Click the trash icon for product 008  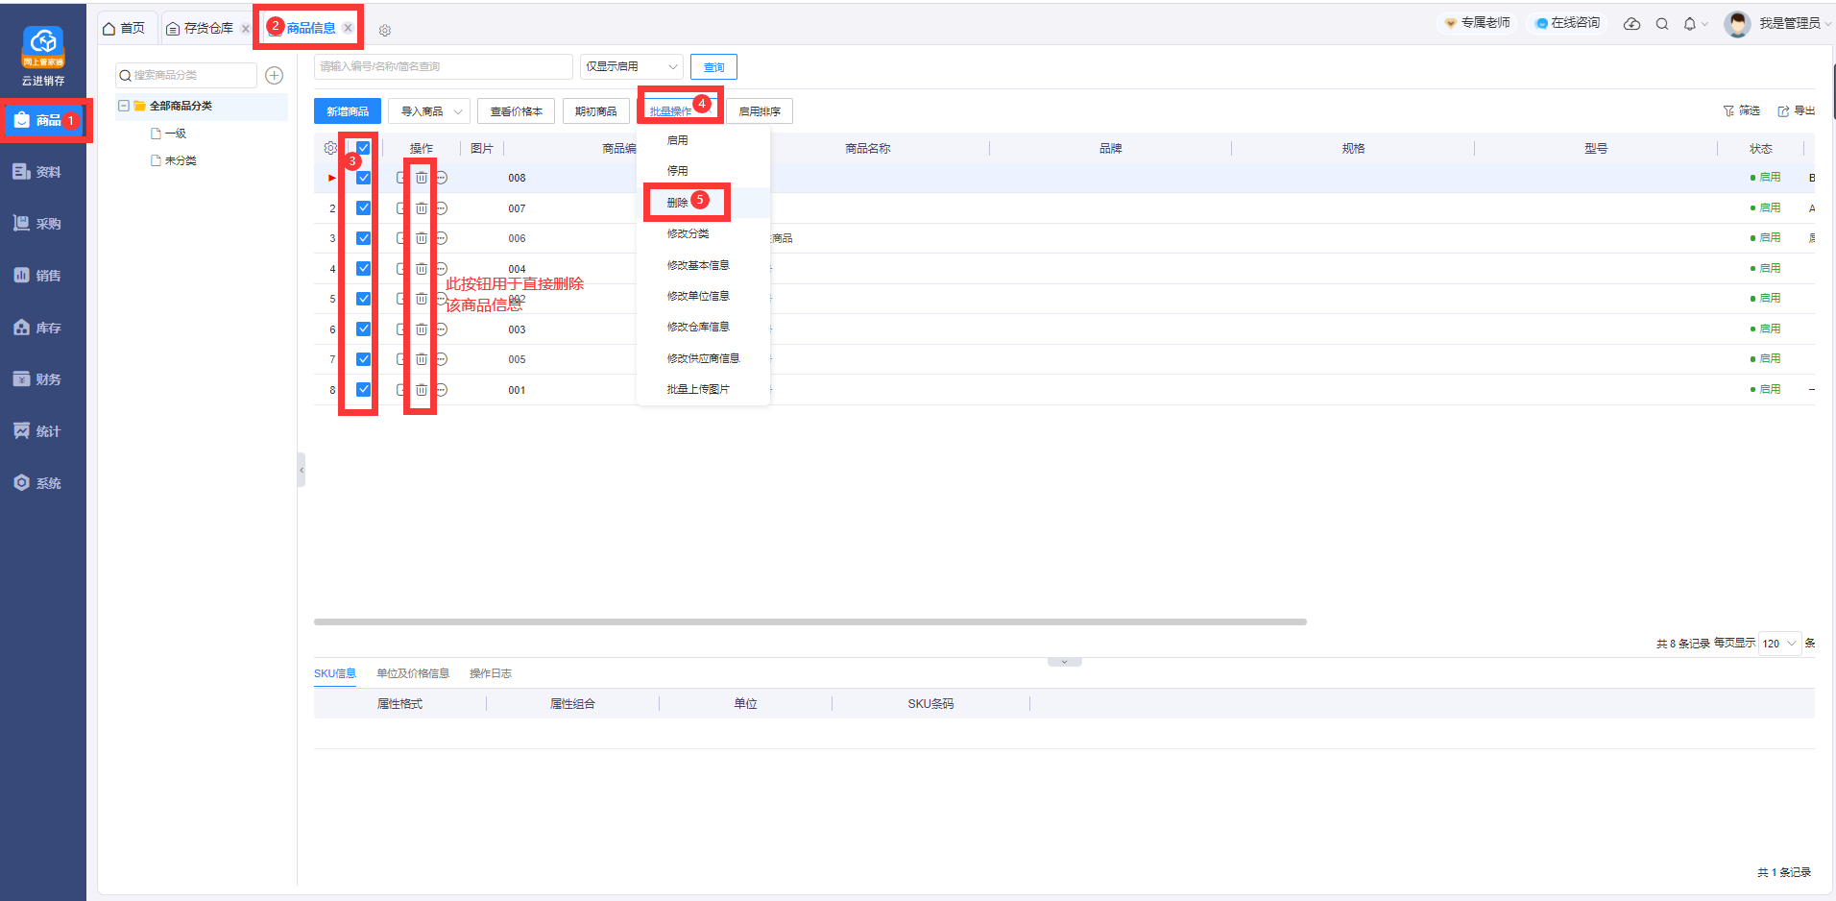421,178
